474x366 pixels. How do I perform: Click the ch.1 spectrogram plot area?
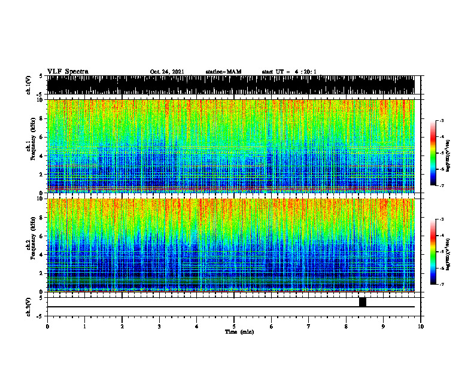click(x=230, y=146)
